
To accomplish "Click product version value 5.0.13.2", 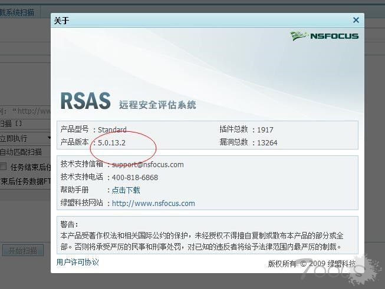I will [111, 142].
